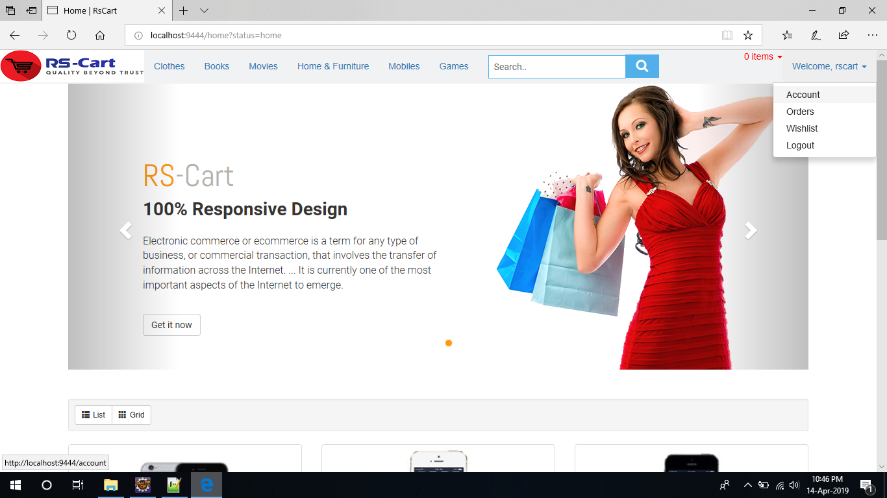887x498 pixels.
Task: Close the Home | RsCart tab
Action: click(162, 10)
